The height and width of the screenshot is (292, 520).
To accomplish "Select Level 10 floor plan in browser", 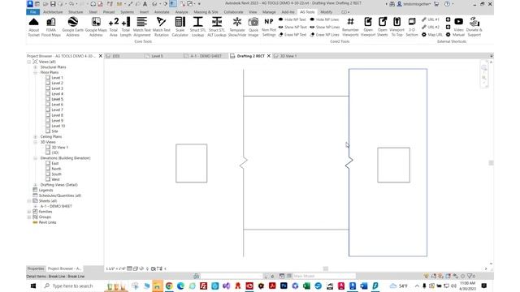I will point(58,126).
